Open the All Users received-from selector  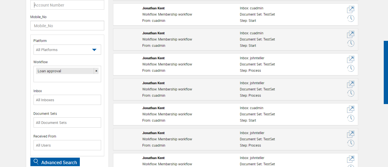pyautogui.click(x=67, y=145)
